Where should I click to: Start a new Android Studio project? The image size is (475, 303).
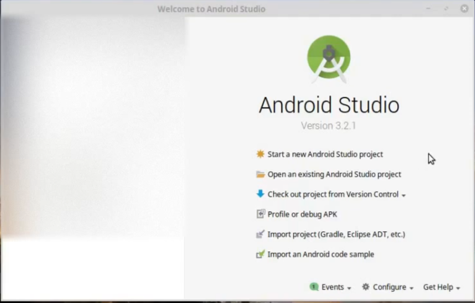click(x=325, y=154)
